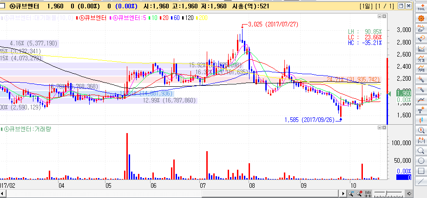427x198 pixels.
Task: Select the eraser tool in the right toolbar
Action: tap(421, 29)
